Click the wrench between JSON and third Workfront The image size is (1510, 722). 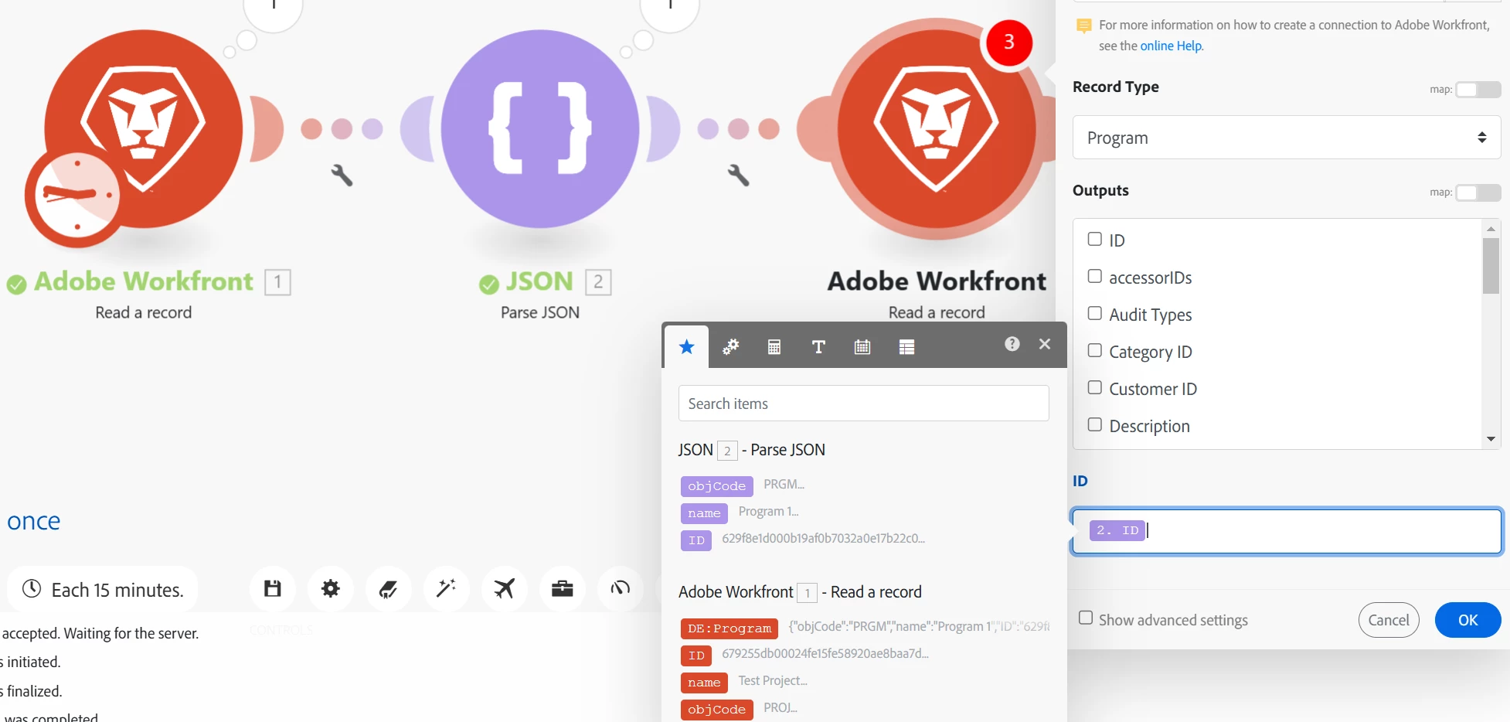(739, 175)
